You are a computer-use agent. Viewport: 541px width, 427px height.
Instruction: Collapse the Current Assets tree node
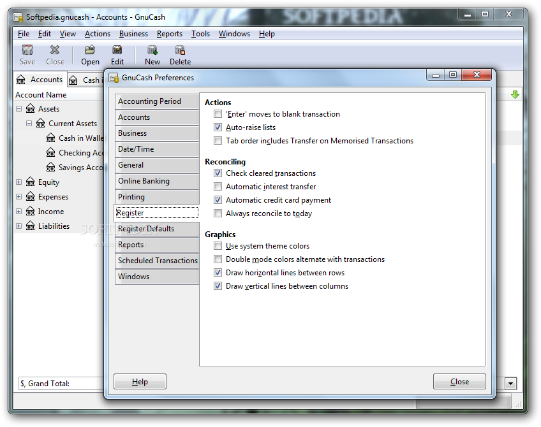pyautogui.click(x=29, y=123)
